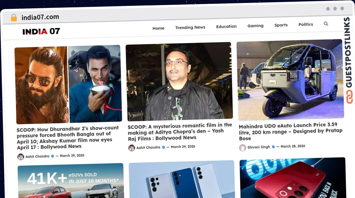This screenshot has height=198, width=355.
Task: Read the Aditya Chopra romantic film headline
Action: pos(180,132)
